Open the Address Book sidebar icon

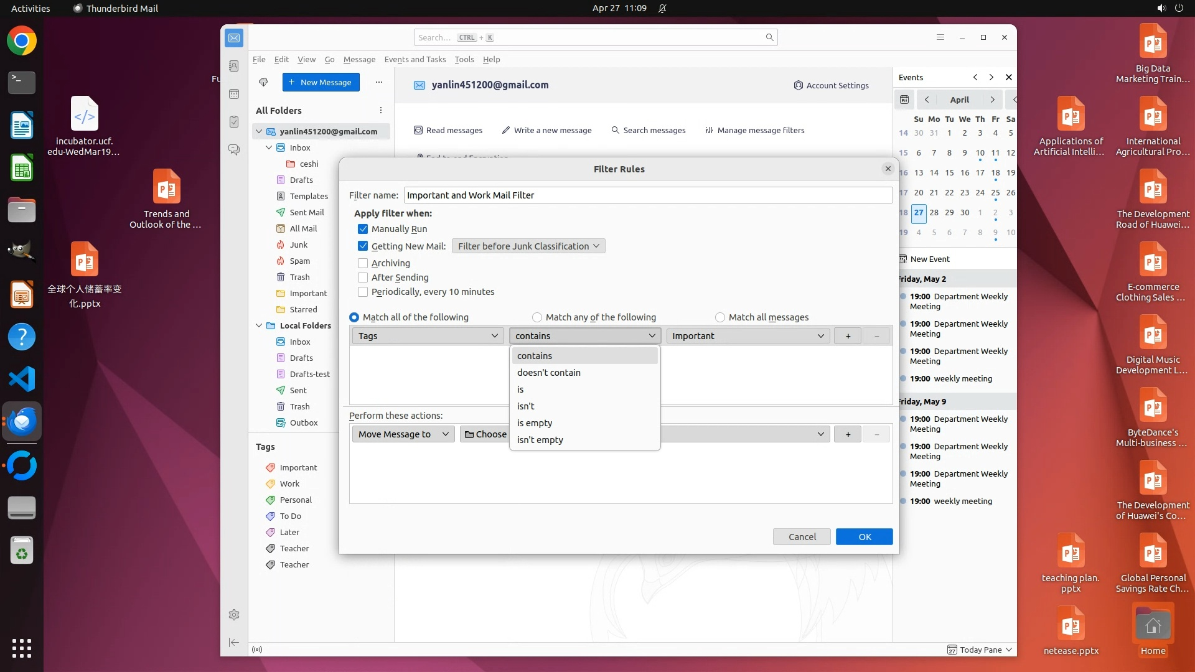pyautogui.click(x=234, y=66)
